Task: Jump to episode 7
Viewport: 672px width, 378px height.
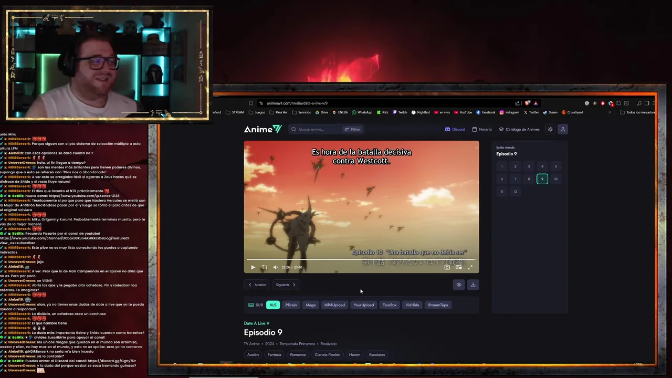Action: click(x=516, y=179)
